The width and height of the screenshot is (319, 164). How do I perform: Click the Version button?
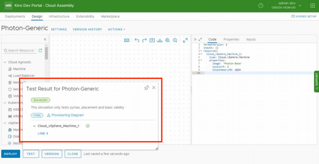(52, 154)
